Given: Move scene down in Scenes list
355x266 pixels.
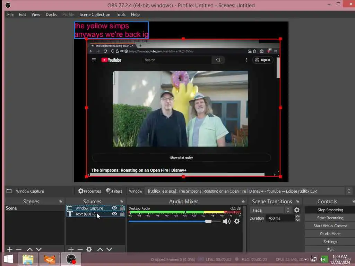Looking at the screenshot, I should (39, 249).
